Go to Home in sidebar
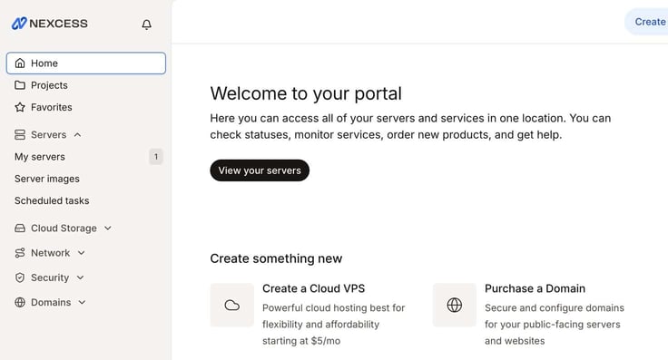The height and width of the screenshot is (360, 668). click(86, 63)
